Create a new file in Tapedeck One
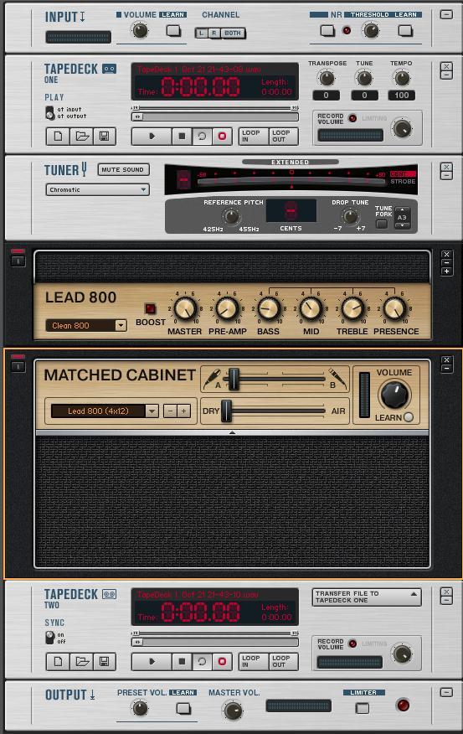463x734 pixels. pos(59,137)
